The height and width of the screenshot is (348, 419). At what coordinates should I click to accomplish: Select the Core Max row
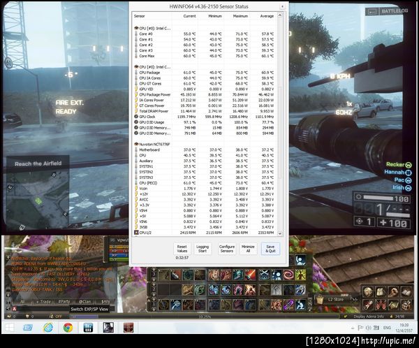click(205, 56)
